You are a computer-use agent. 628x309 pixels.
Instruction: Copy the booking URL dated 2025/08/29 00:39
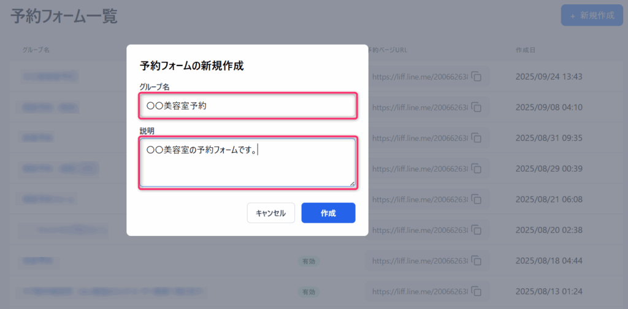pyautogui.click(x=477, y=169)
